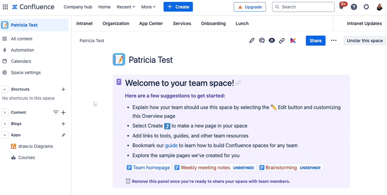
Task: Go to Home
Action: point(104,7)
